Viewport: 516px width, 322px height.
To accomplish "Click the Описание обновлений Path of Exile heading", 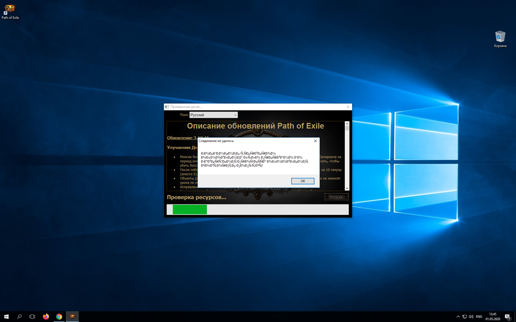I will (x=256, y=126).
